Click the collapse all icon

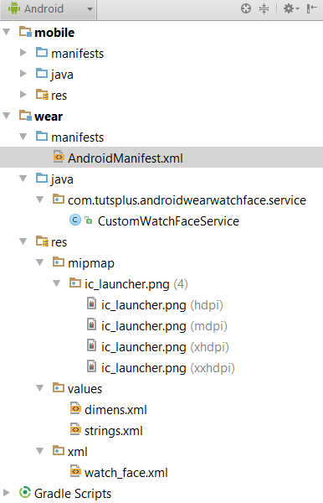pyautogui.click(x=264, y=8)
